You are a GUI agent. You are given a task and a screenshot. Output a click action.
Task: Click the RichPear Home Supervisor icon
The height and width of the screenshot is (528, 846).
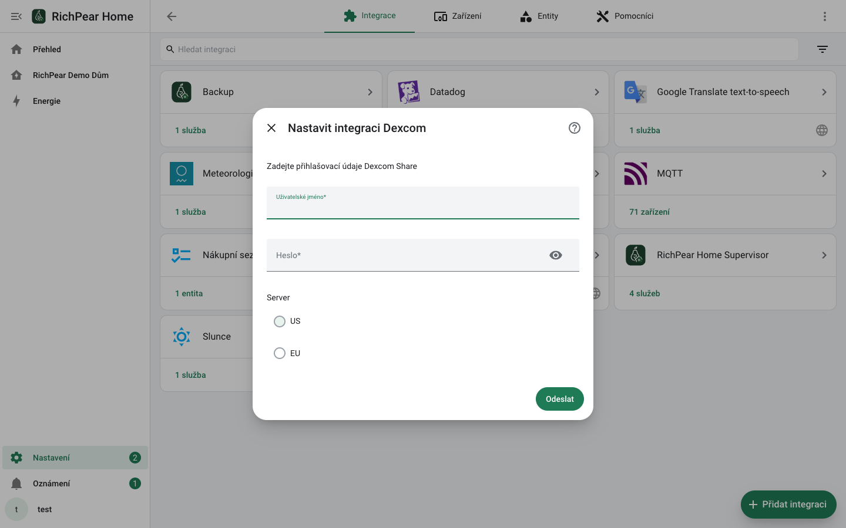(636, 255)
